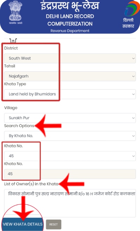Click the Delhi Sarkar logo icon
Viewport: 140px width, 231px height.
[130, 15]
